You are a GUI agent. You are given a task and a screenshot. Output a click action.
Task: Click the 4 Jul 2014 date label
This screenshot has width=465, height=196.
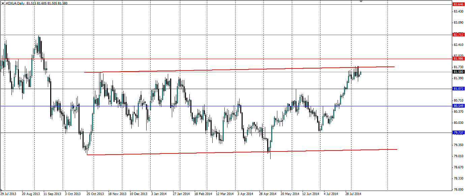click(331, 194)
